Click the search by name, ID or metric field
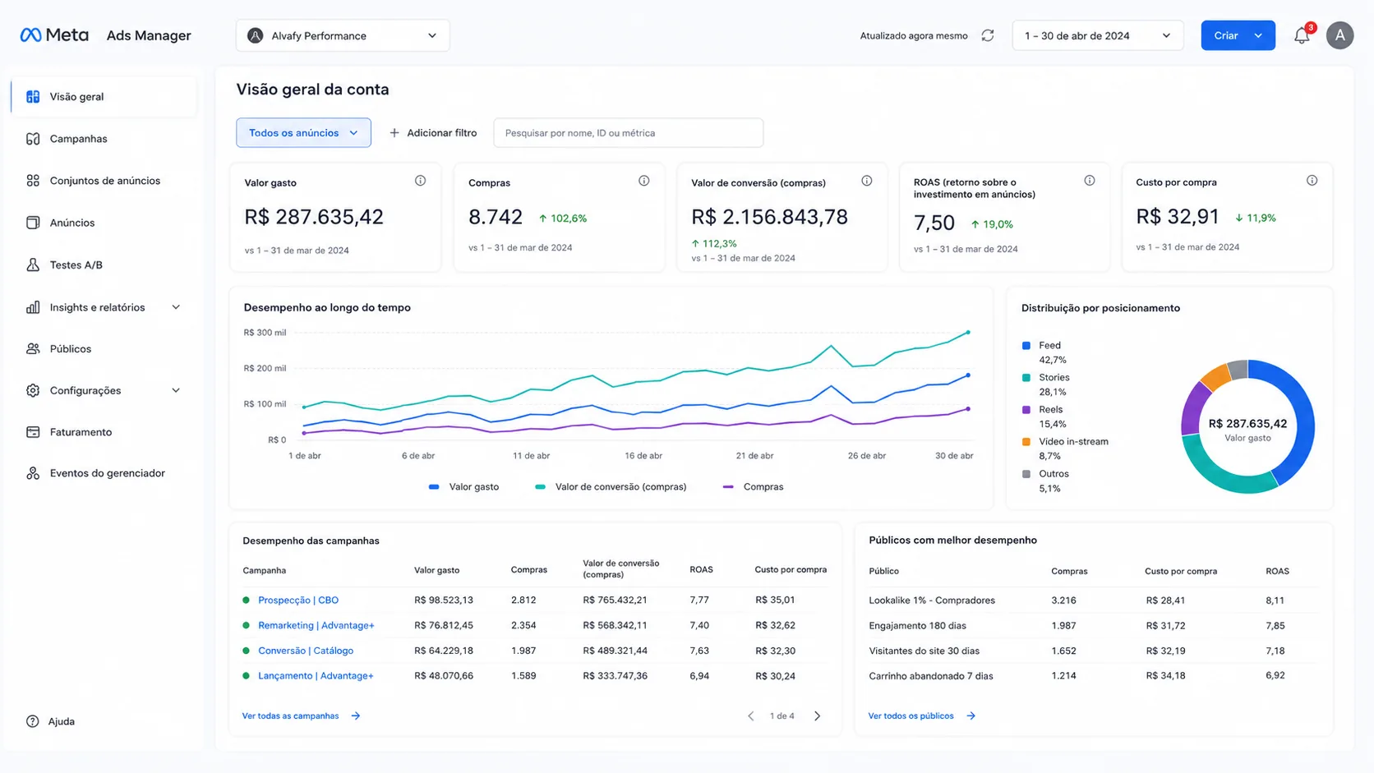This screenshot has height=773, width=1374. pos(628,132)
